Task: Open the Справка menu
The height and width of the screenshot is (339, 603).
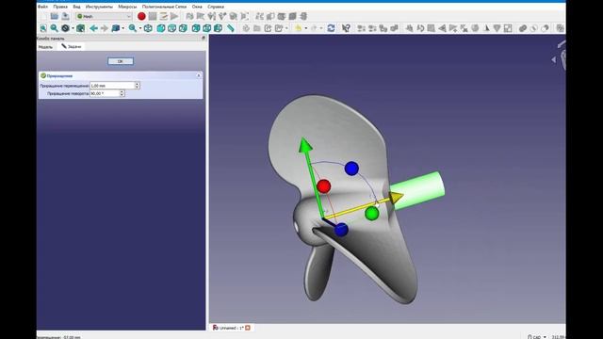Action: tap(216, 7)
